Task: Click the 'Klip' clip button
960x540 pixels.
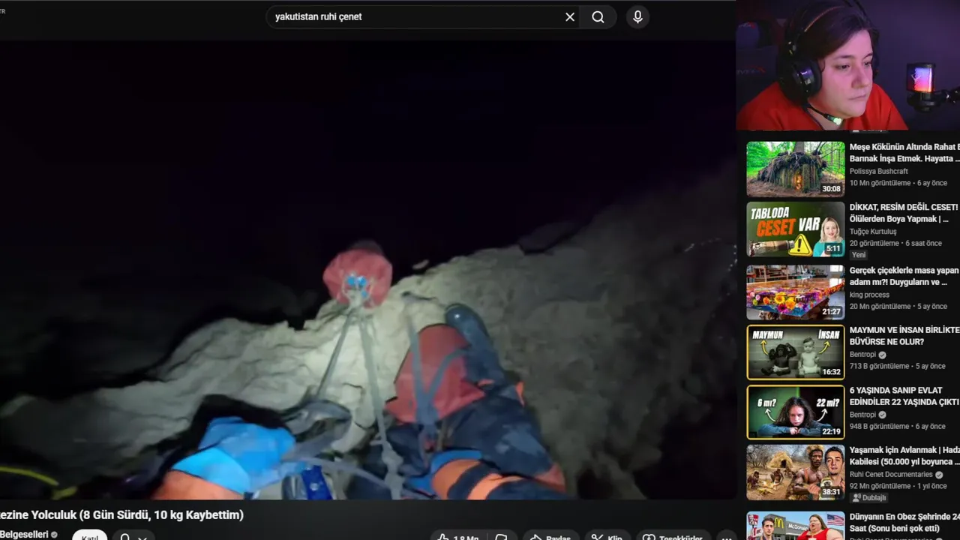Action: click(x=607, y=536)
